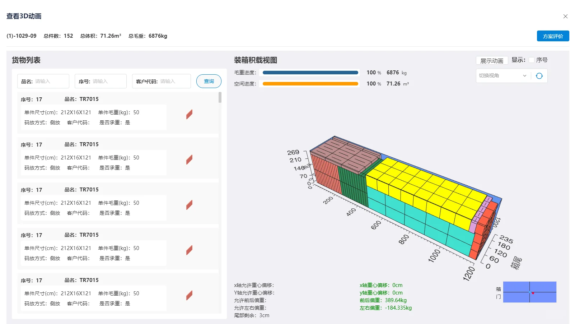Toggle the 序号 display checkbox

pos(532,60)
